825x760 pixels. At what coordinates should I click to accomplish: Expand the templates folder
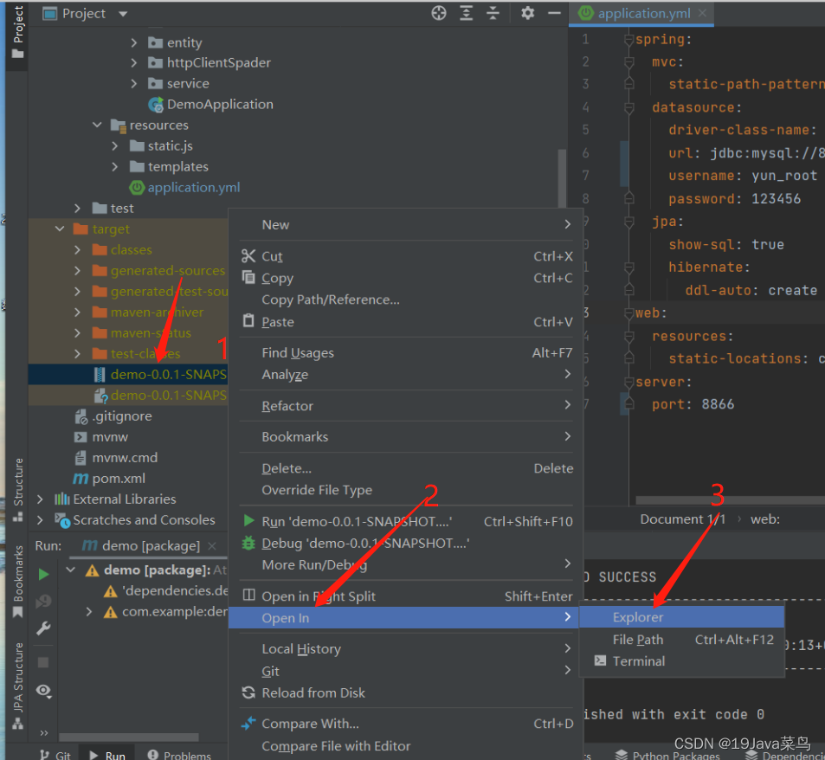(x=114, y=167)
